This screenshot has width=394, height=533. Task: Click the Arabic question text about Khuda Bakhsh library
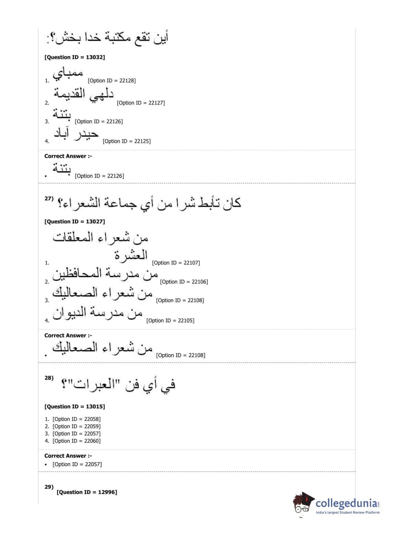[x=108, y=38]
